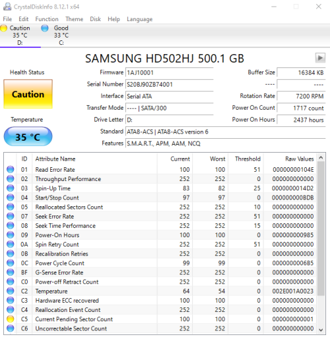
Task: Click raw value 0000000014D2 for Spin-Up Time
Action: (x=292, y=188)
